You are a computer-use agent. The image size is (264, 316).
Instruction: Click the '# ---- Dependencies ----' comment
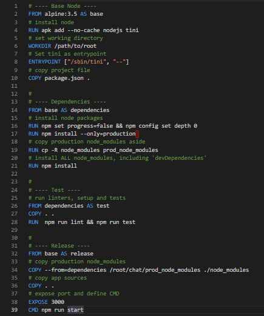click(67, 102)
